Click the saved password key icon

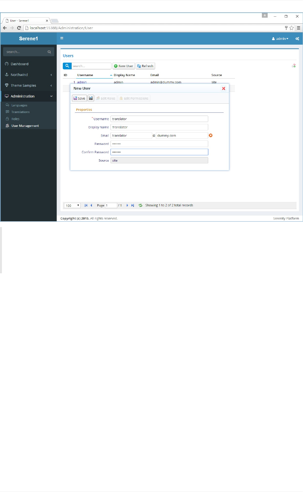coord(286,28)
